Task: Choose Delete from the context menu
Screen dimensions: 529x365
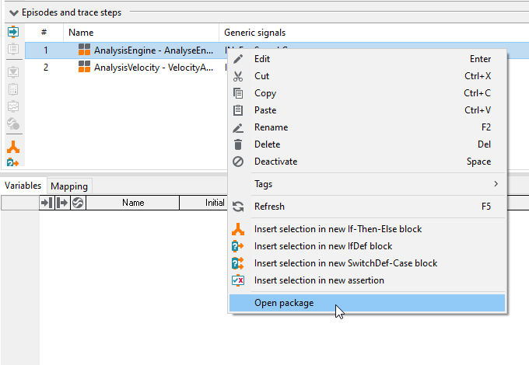Action: tap(367, 144)
